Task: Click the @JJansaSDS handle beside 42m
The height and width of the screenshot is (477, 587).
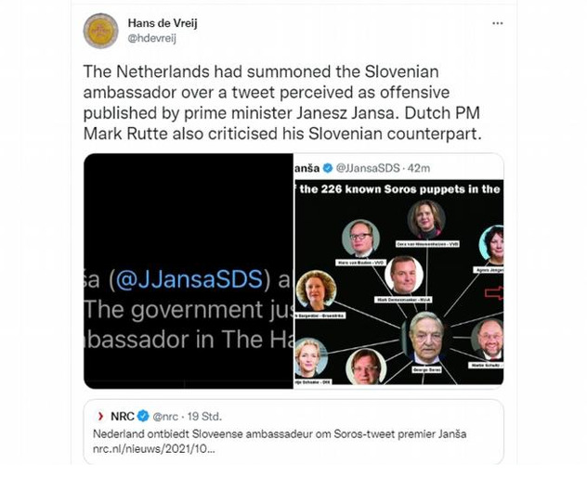Action: [x=368, y=168]
